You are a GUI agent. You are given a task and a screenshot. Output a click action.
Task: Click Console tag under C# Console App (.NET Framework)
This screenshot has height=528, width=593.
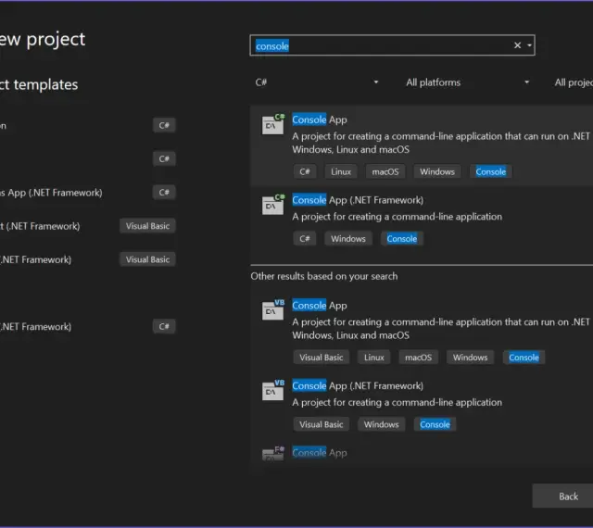coord(401,238)
